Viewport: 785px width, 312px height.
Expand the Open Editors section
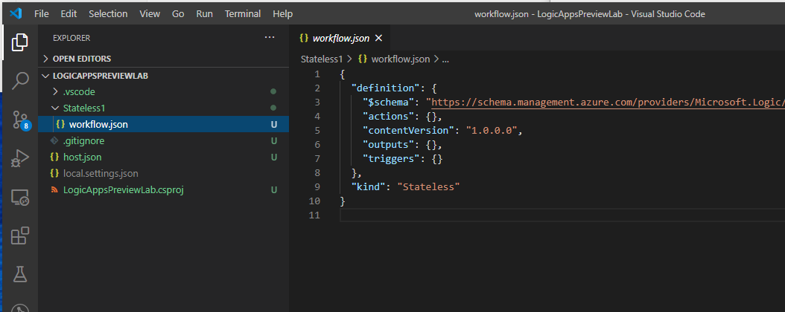pos(164,59)
